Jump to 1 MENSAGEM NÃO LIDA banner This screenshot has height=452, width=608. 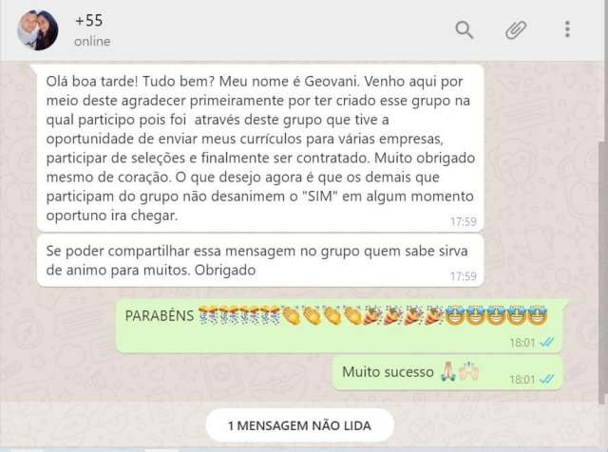[x=299, y=425]
